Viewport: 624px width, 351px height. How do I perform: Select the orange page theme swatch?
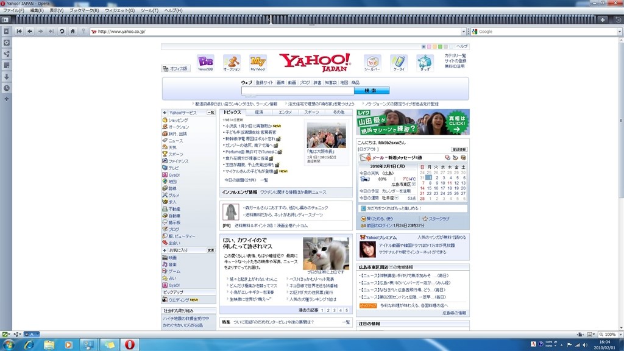[x=434, y=46]
